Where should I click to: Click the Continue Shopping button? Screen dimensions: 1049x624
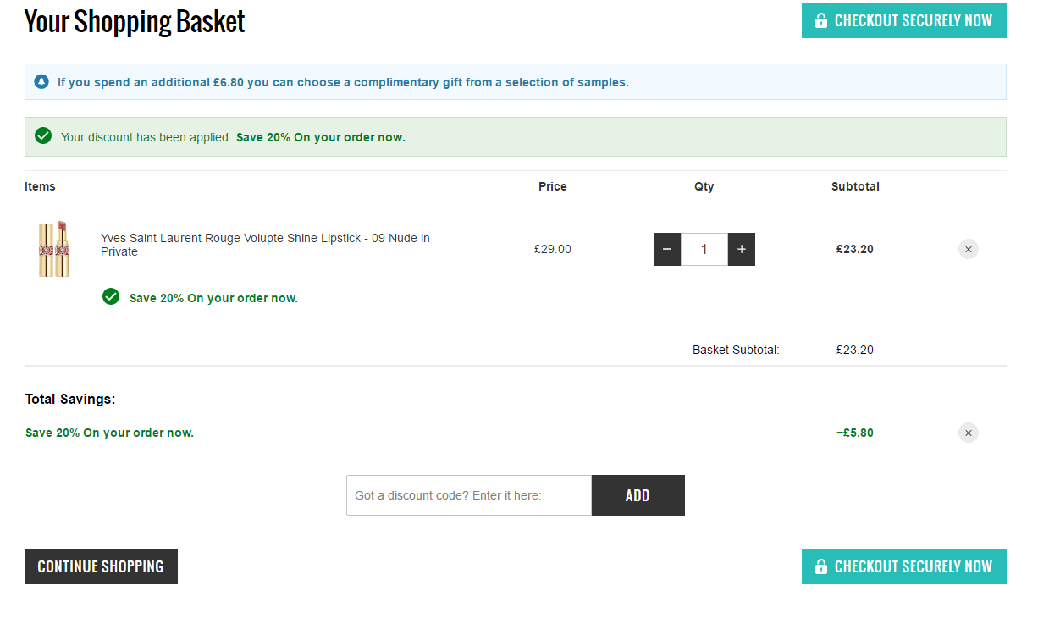pyautogui.click(x=101, y=567)
